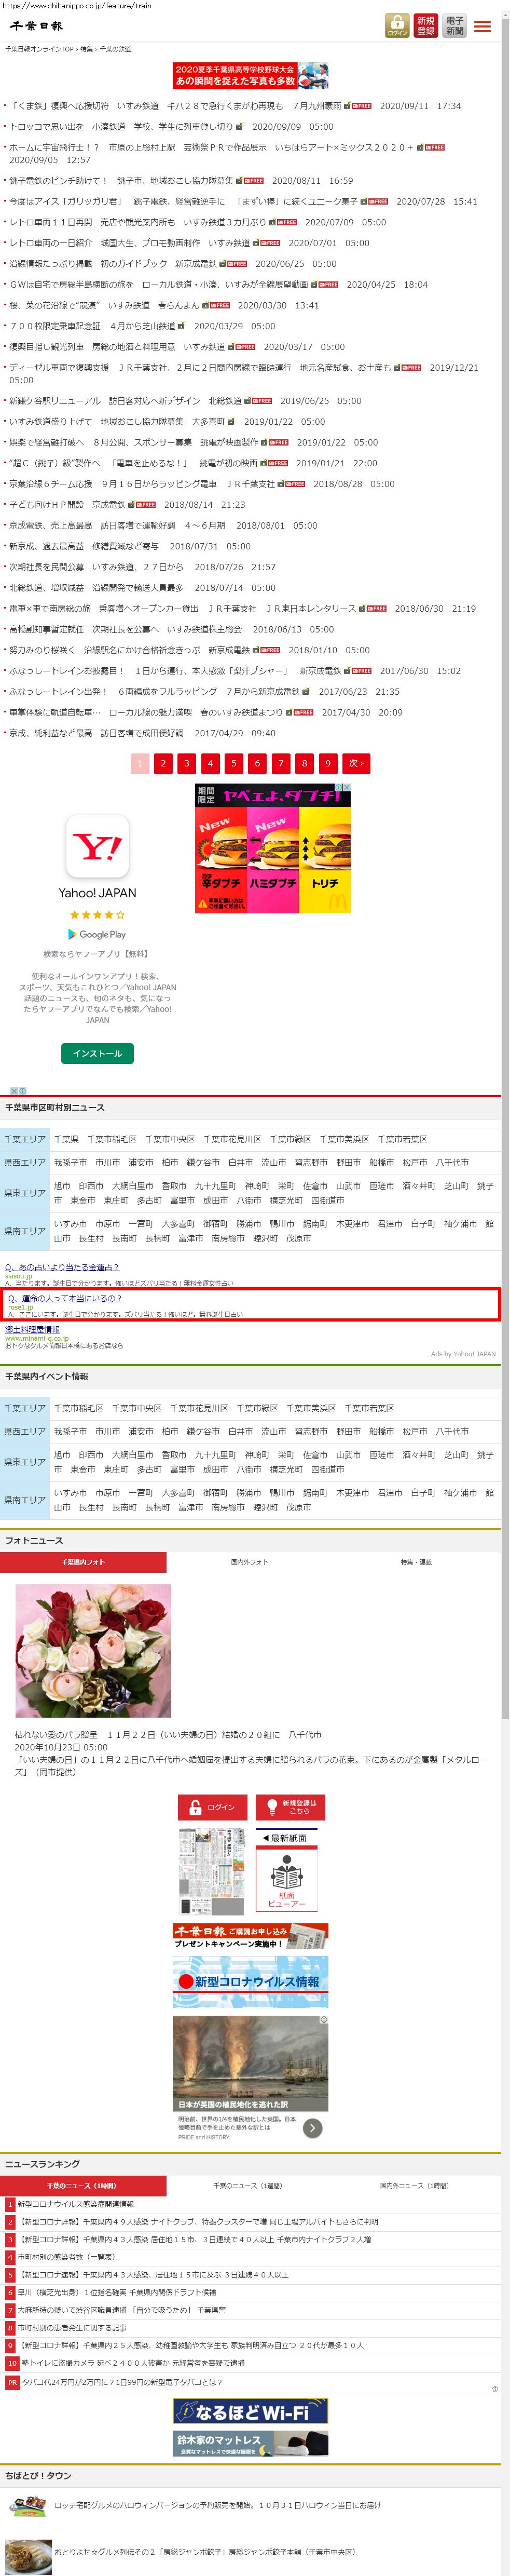510x2576 pixels.
Task: Switch to 国内外フォト tab
Action: [x=249, y=1561]
